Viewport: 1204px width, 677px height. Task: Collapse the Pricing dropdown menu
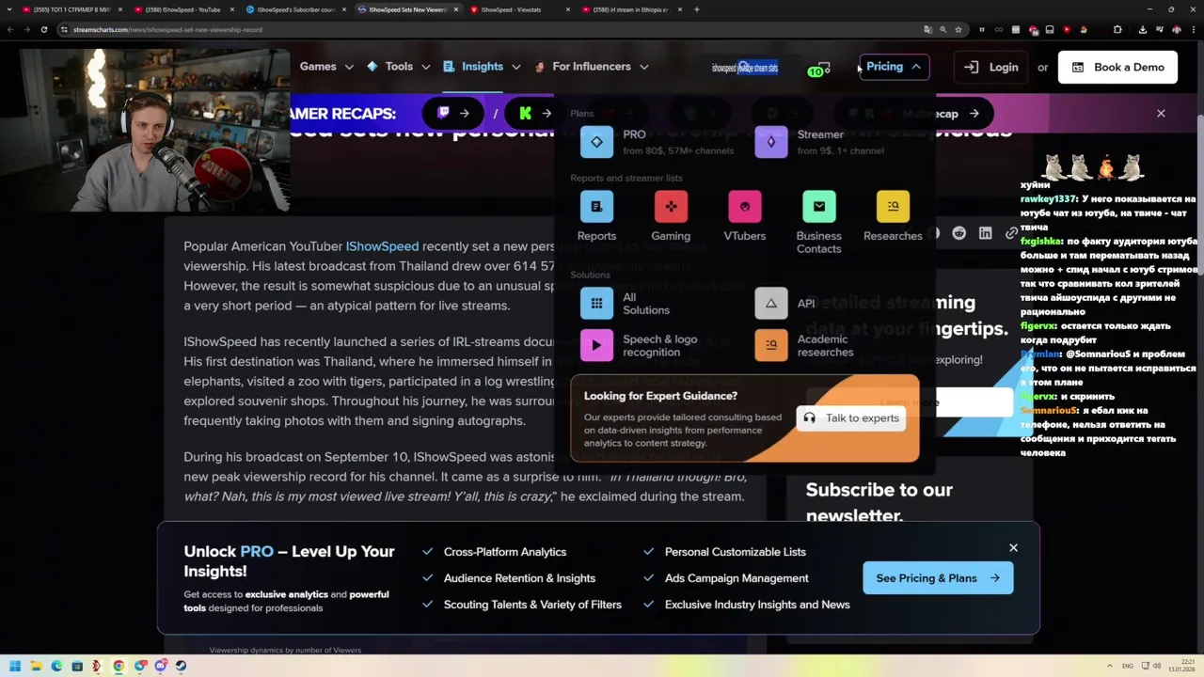tap(894, 67)
